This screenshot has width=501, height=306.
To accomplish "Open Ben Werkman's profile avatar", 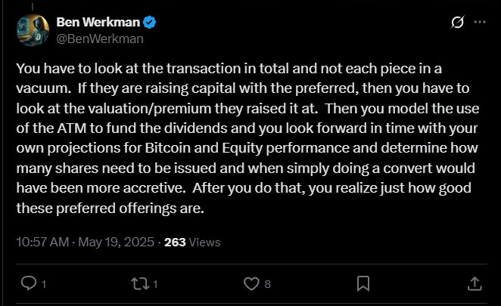I will [x=32, y=29].
